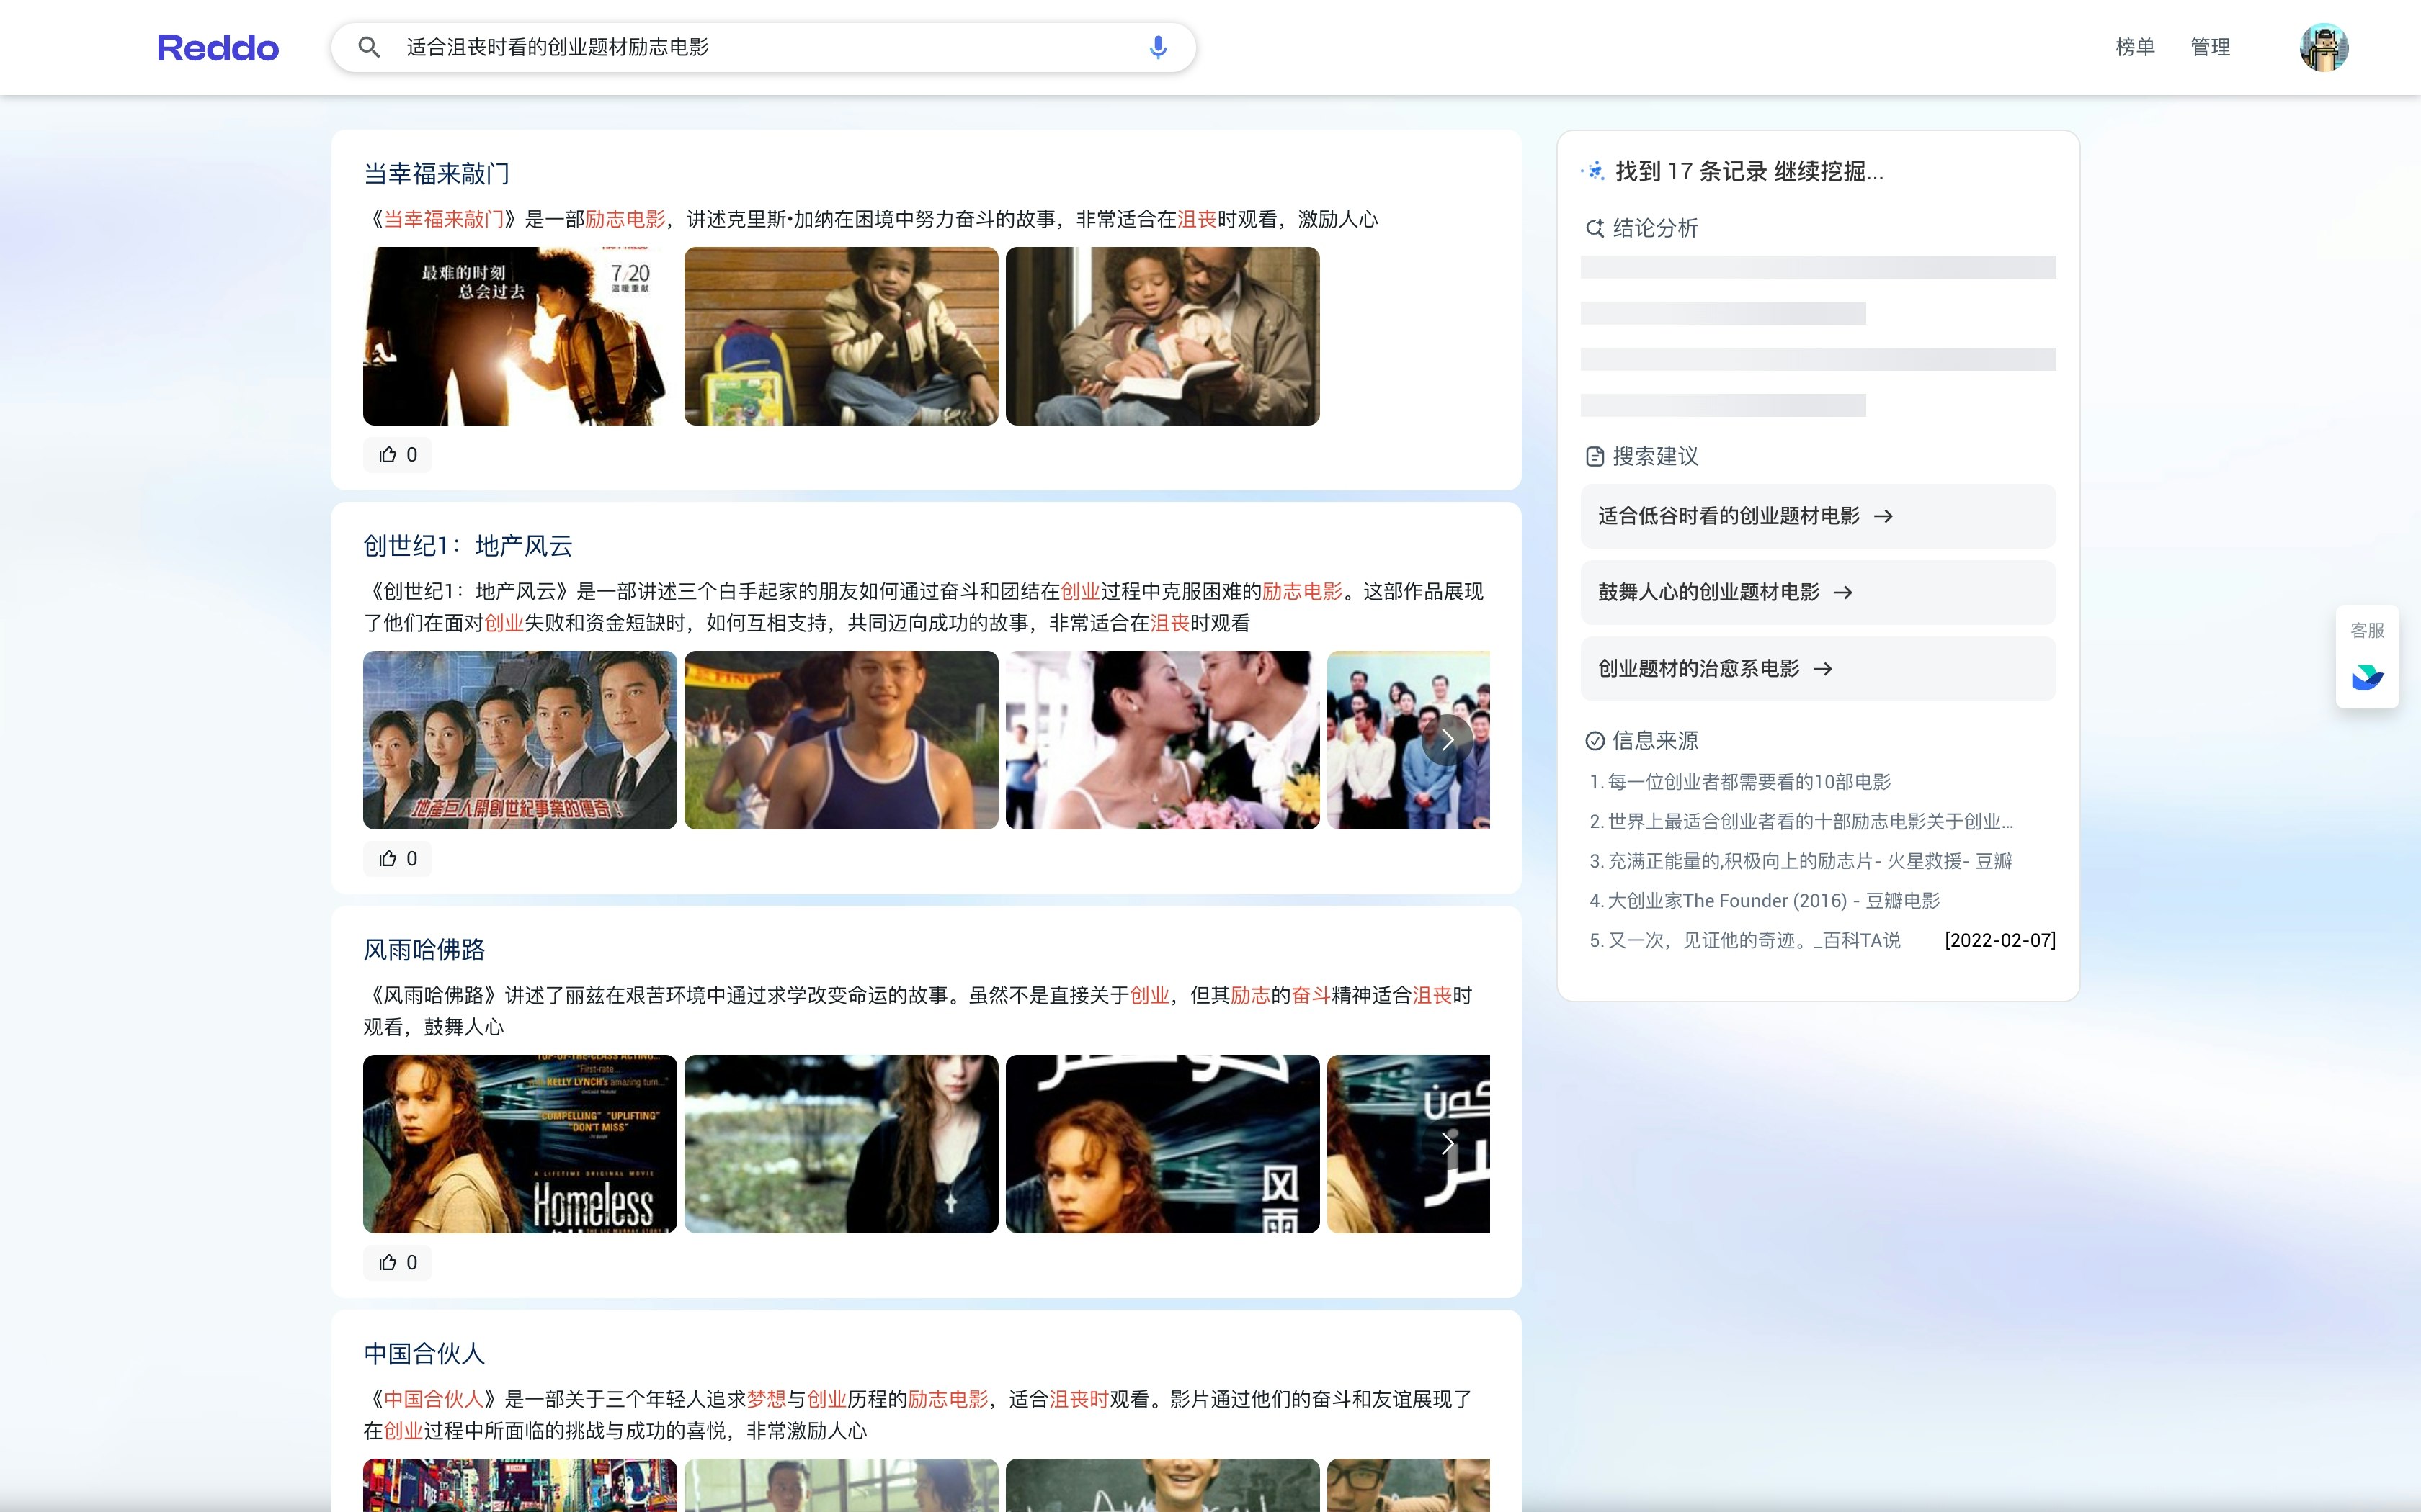Image resolution: width=2421 pixels, height=1512 pixels.
Task: Click the 搜索建议 document icon
Action: (x=1595, y=456)
